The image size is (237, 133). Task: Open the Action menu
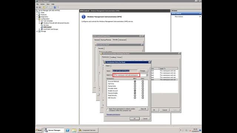[43, 4]
